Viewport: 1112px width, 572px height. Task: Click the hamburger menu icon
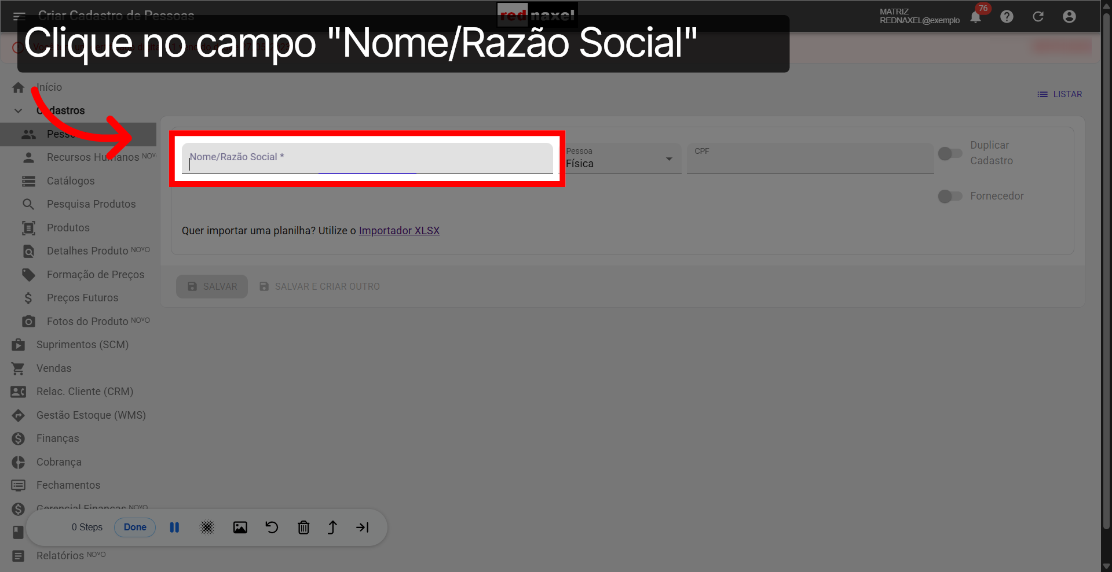pyautogui.click(x=19, y=16)
